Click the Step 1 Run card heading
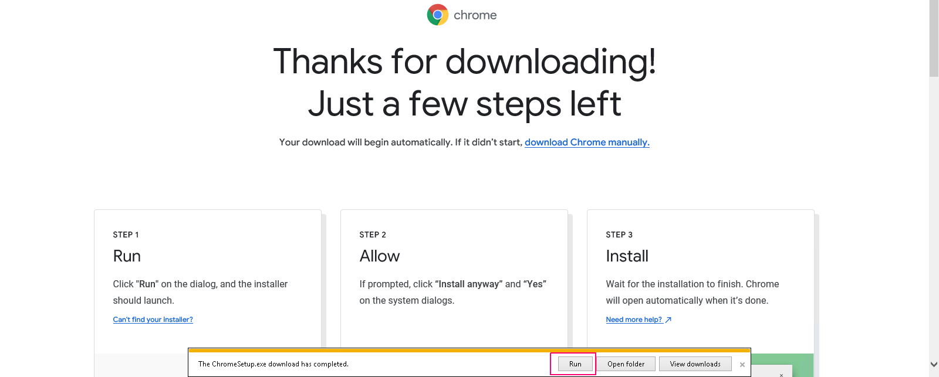The height and width of the screenshot is (377, 939). point(127,256)
